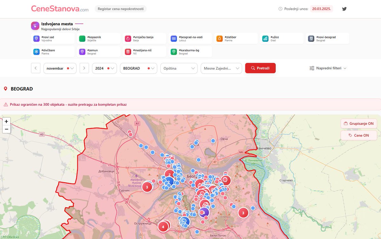The height and width of the screenshot is (239, 381).
Task: Click the orange #zlatibor mountain icon
Action: [219, 39]
